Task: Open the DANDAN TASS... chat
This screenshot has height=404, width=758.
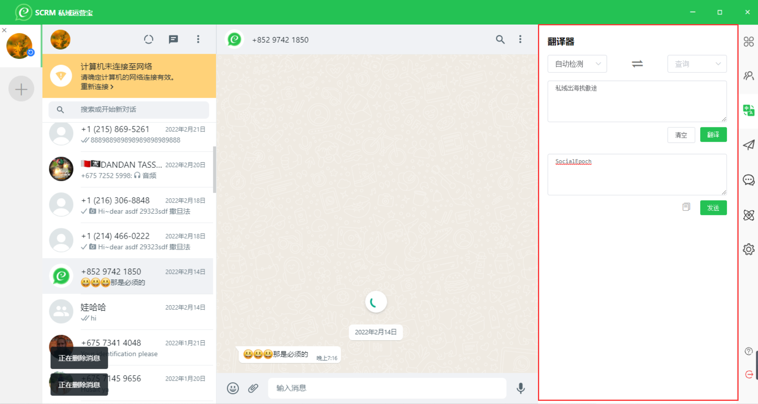Action: (x=128, y=170)
